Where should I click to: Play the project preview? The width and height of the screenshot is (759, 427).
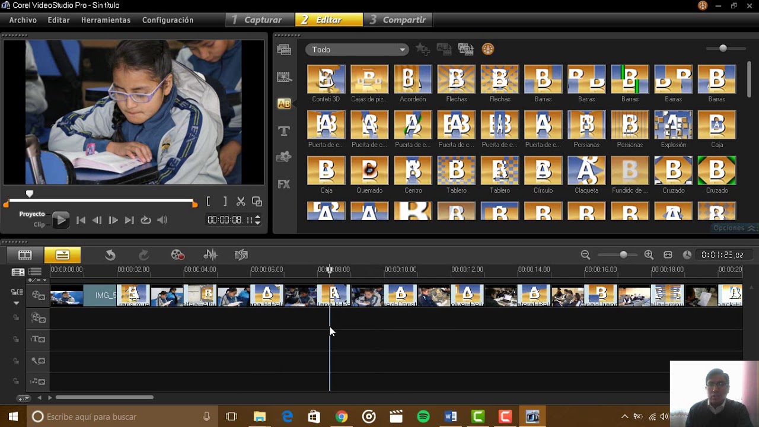(x=60, y=220)
